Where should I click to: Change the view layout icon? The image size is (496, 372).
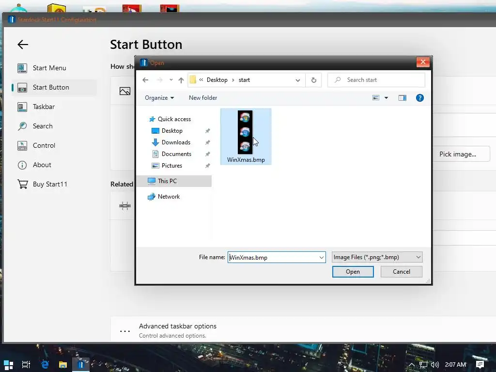[376, 98]
